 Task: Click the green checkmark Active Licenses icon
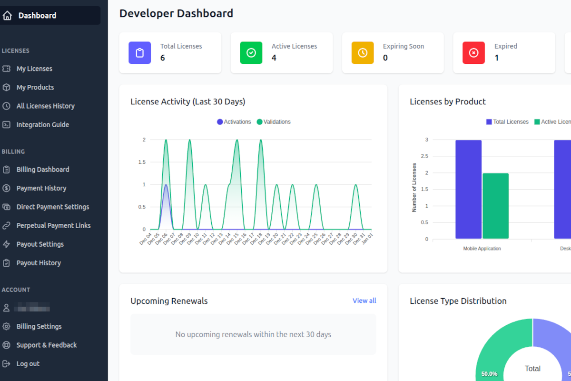251,52
